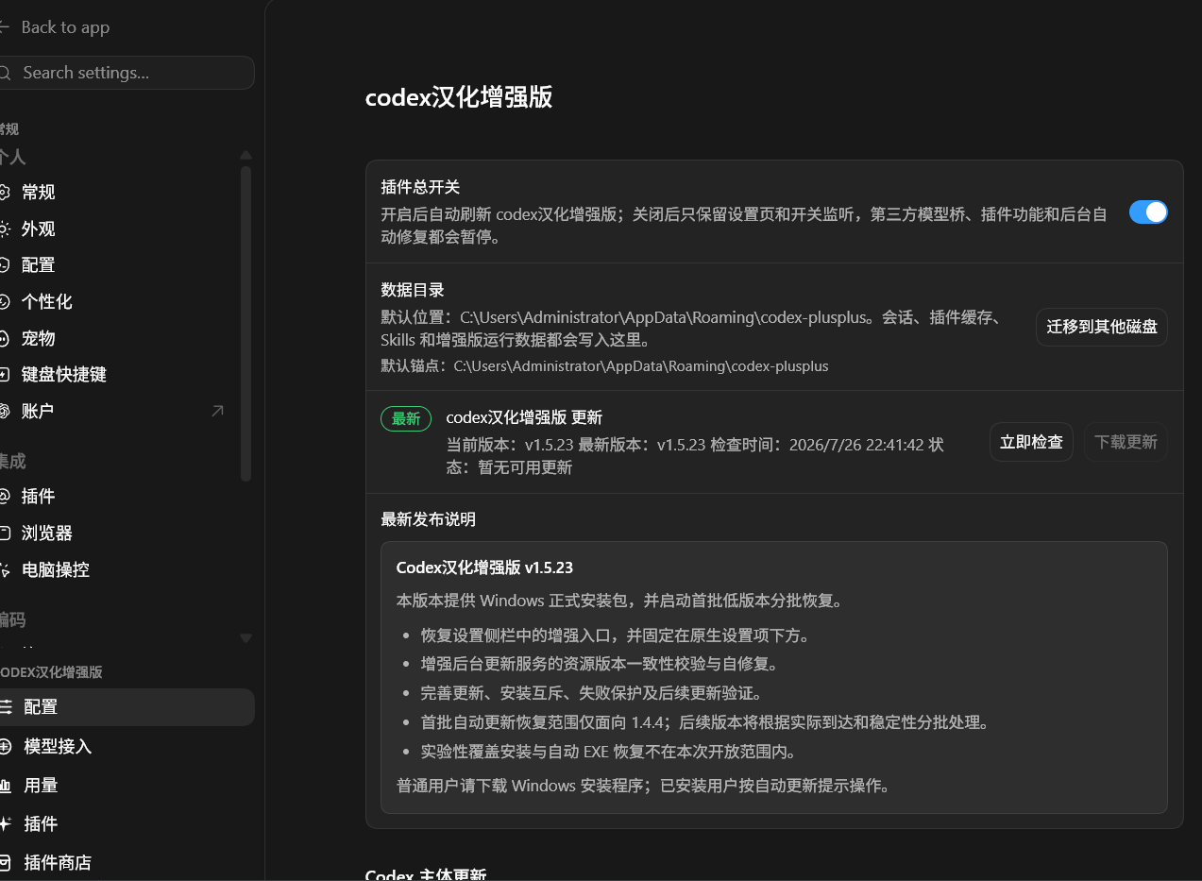1202x881 pixels.
Task: Click the 插件总开关 heading
Action: coord(420,187)
